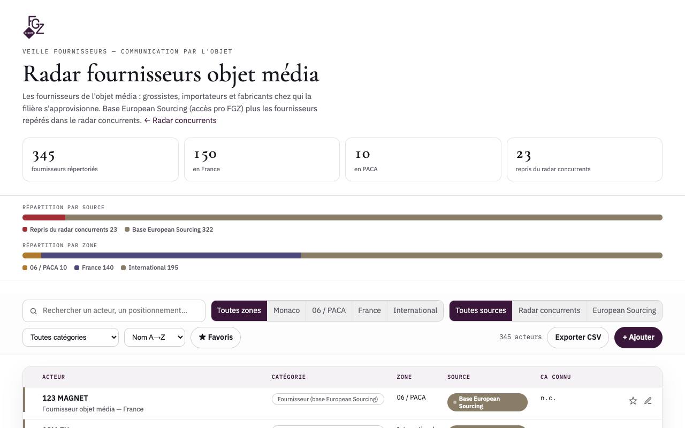Filter by Radar concurrents source

click(549, 311)
